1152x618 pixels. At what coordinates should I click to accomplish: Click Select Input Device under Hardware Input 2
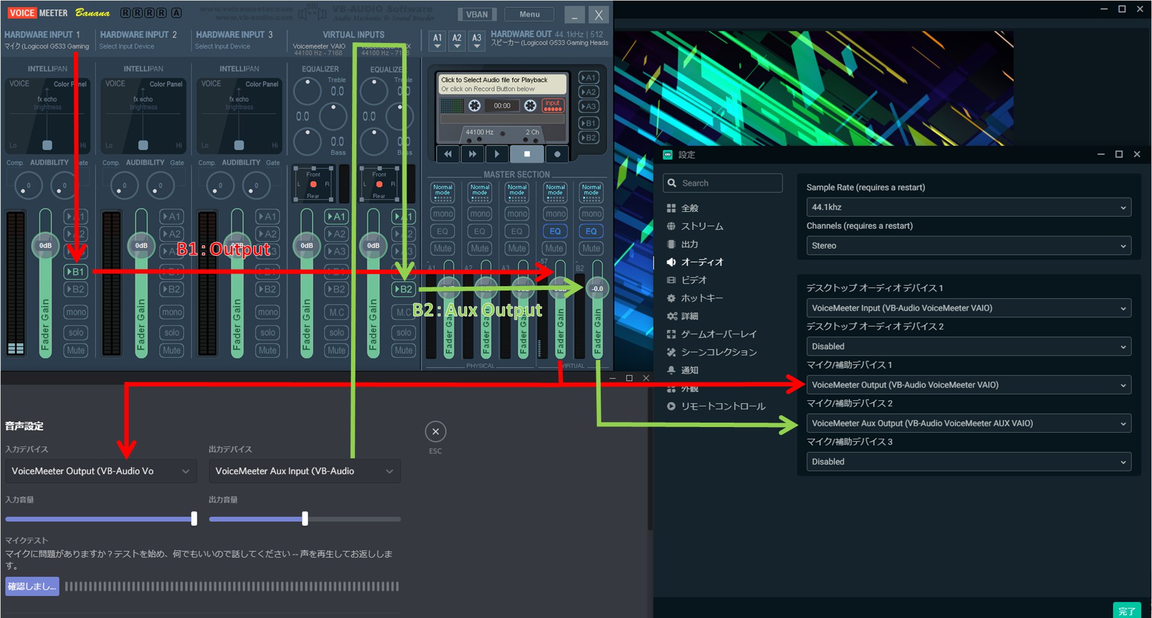pos(127,46)
